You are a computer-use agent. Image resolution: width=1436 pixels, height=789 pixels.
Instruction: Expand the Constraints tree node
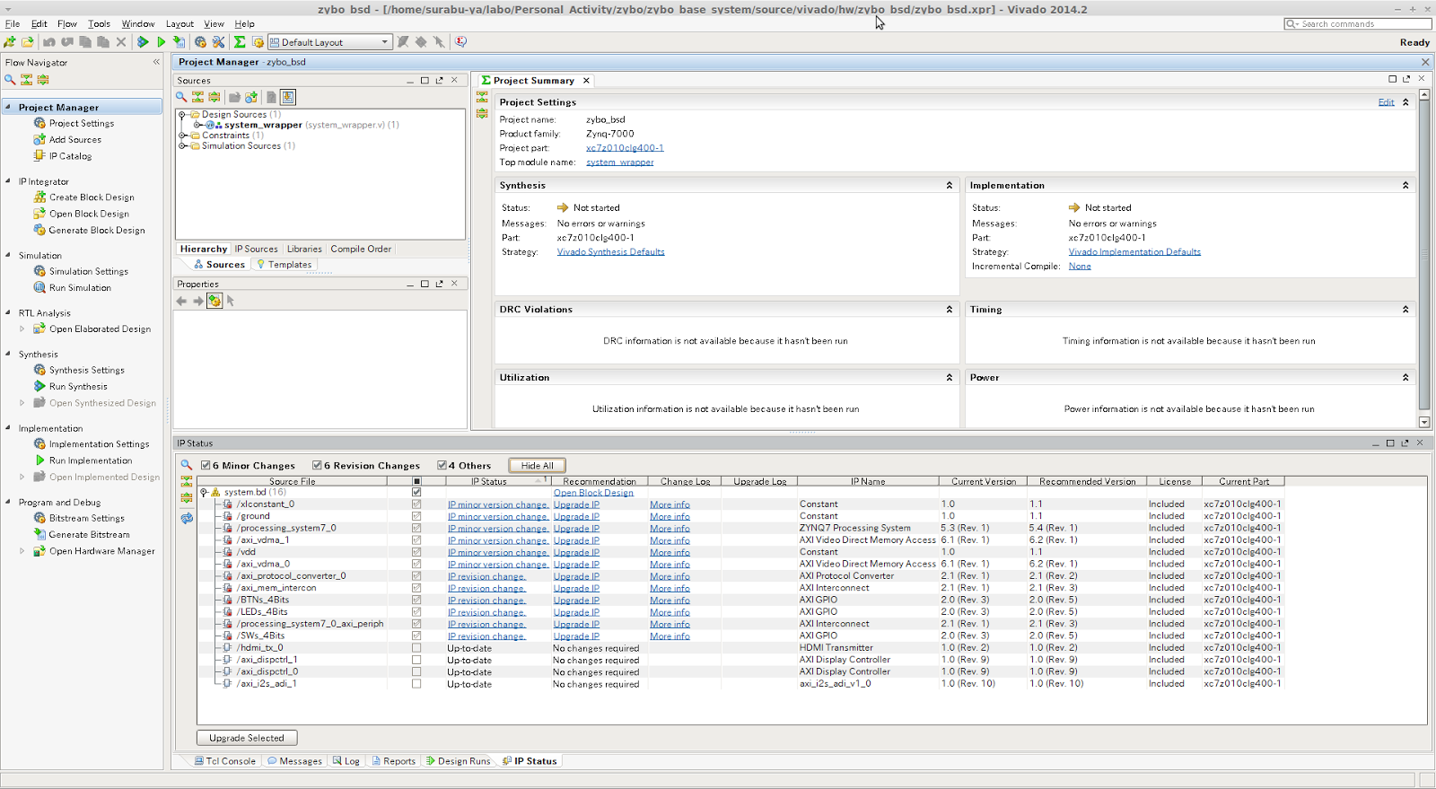tap(182, 136)
